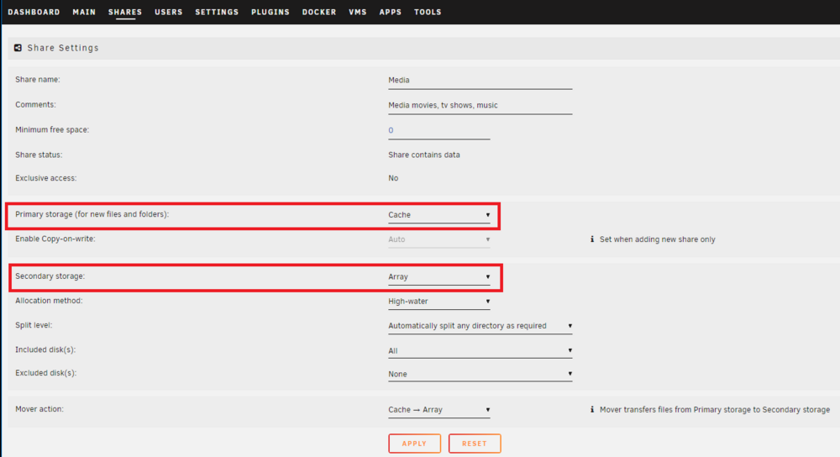Click the Mover transfers files help text

point(715,410)
